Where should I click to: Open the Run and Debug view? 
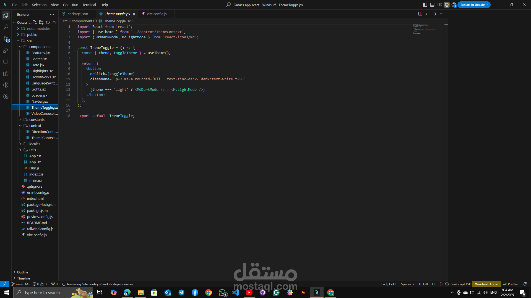(x=6, y=50)
